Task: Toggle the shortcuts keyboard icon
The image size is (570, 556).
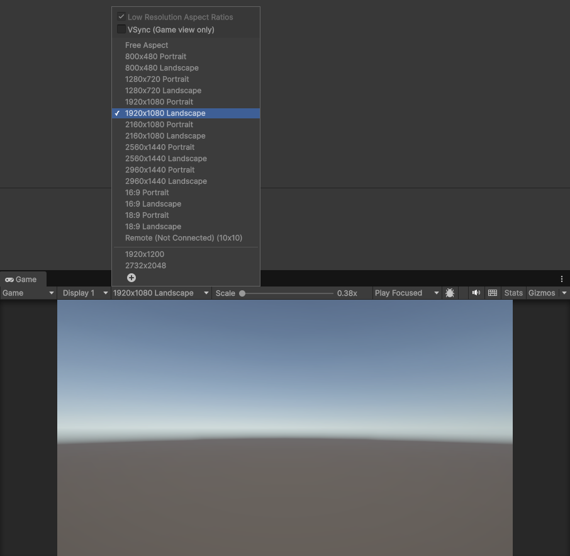Action: [x=493, y=293]
